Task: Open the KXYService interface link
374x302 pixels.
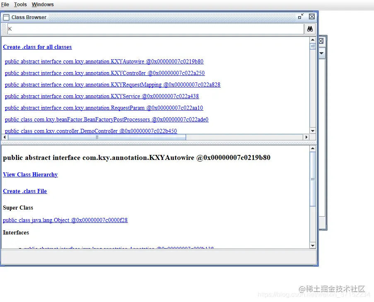Action: click(x=102, y=97)
